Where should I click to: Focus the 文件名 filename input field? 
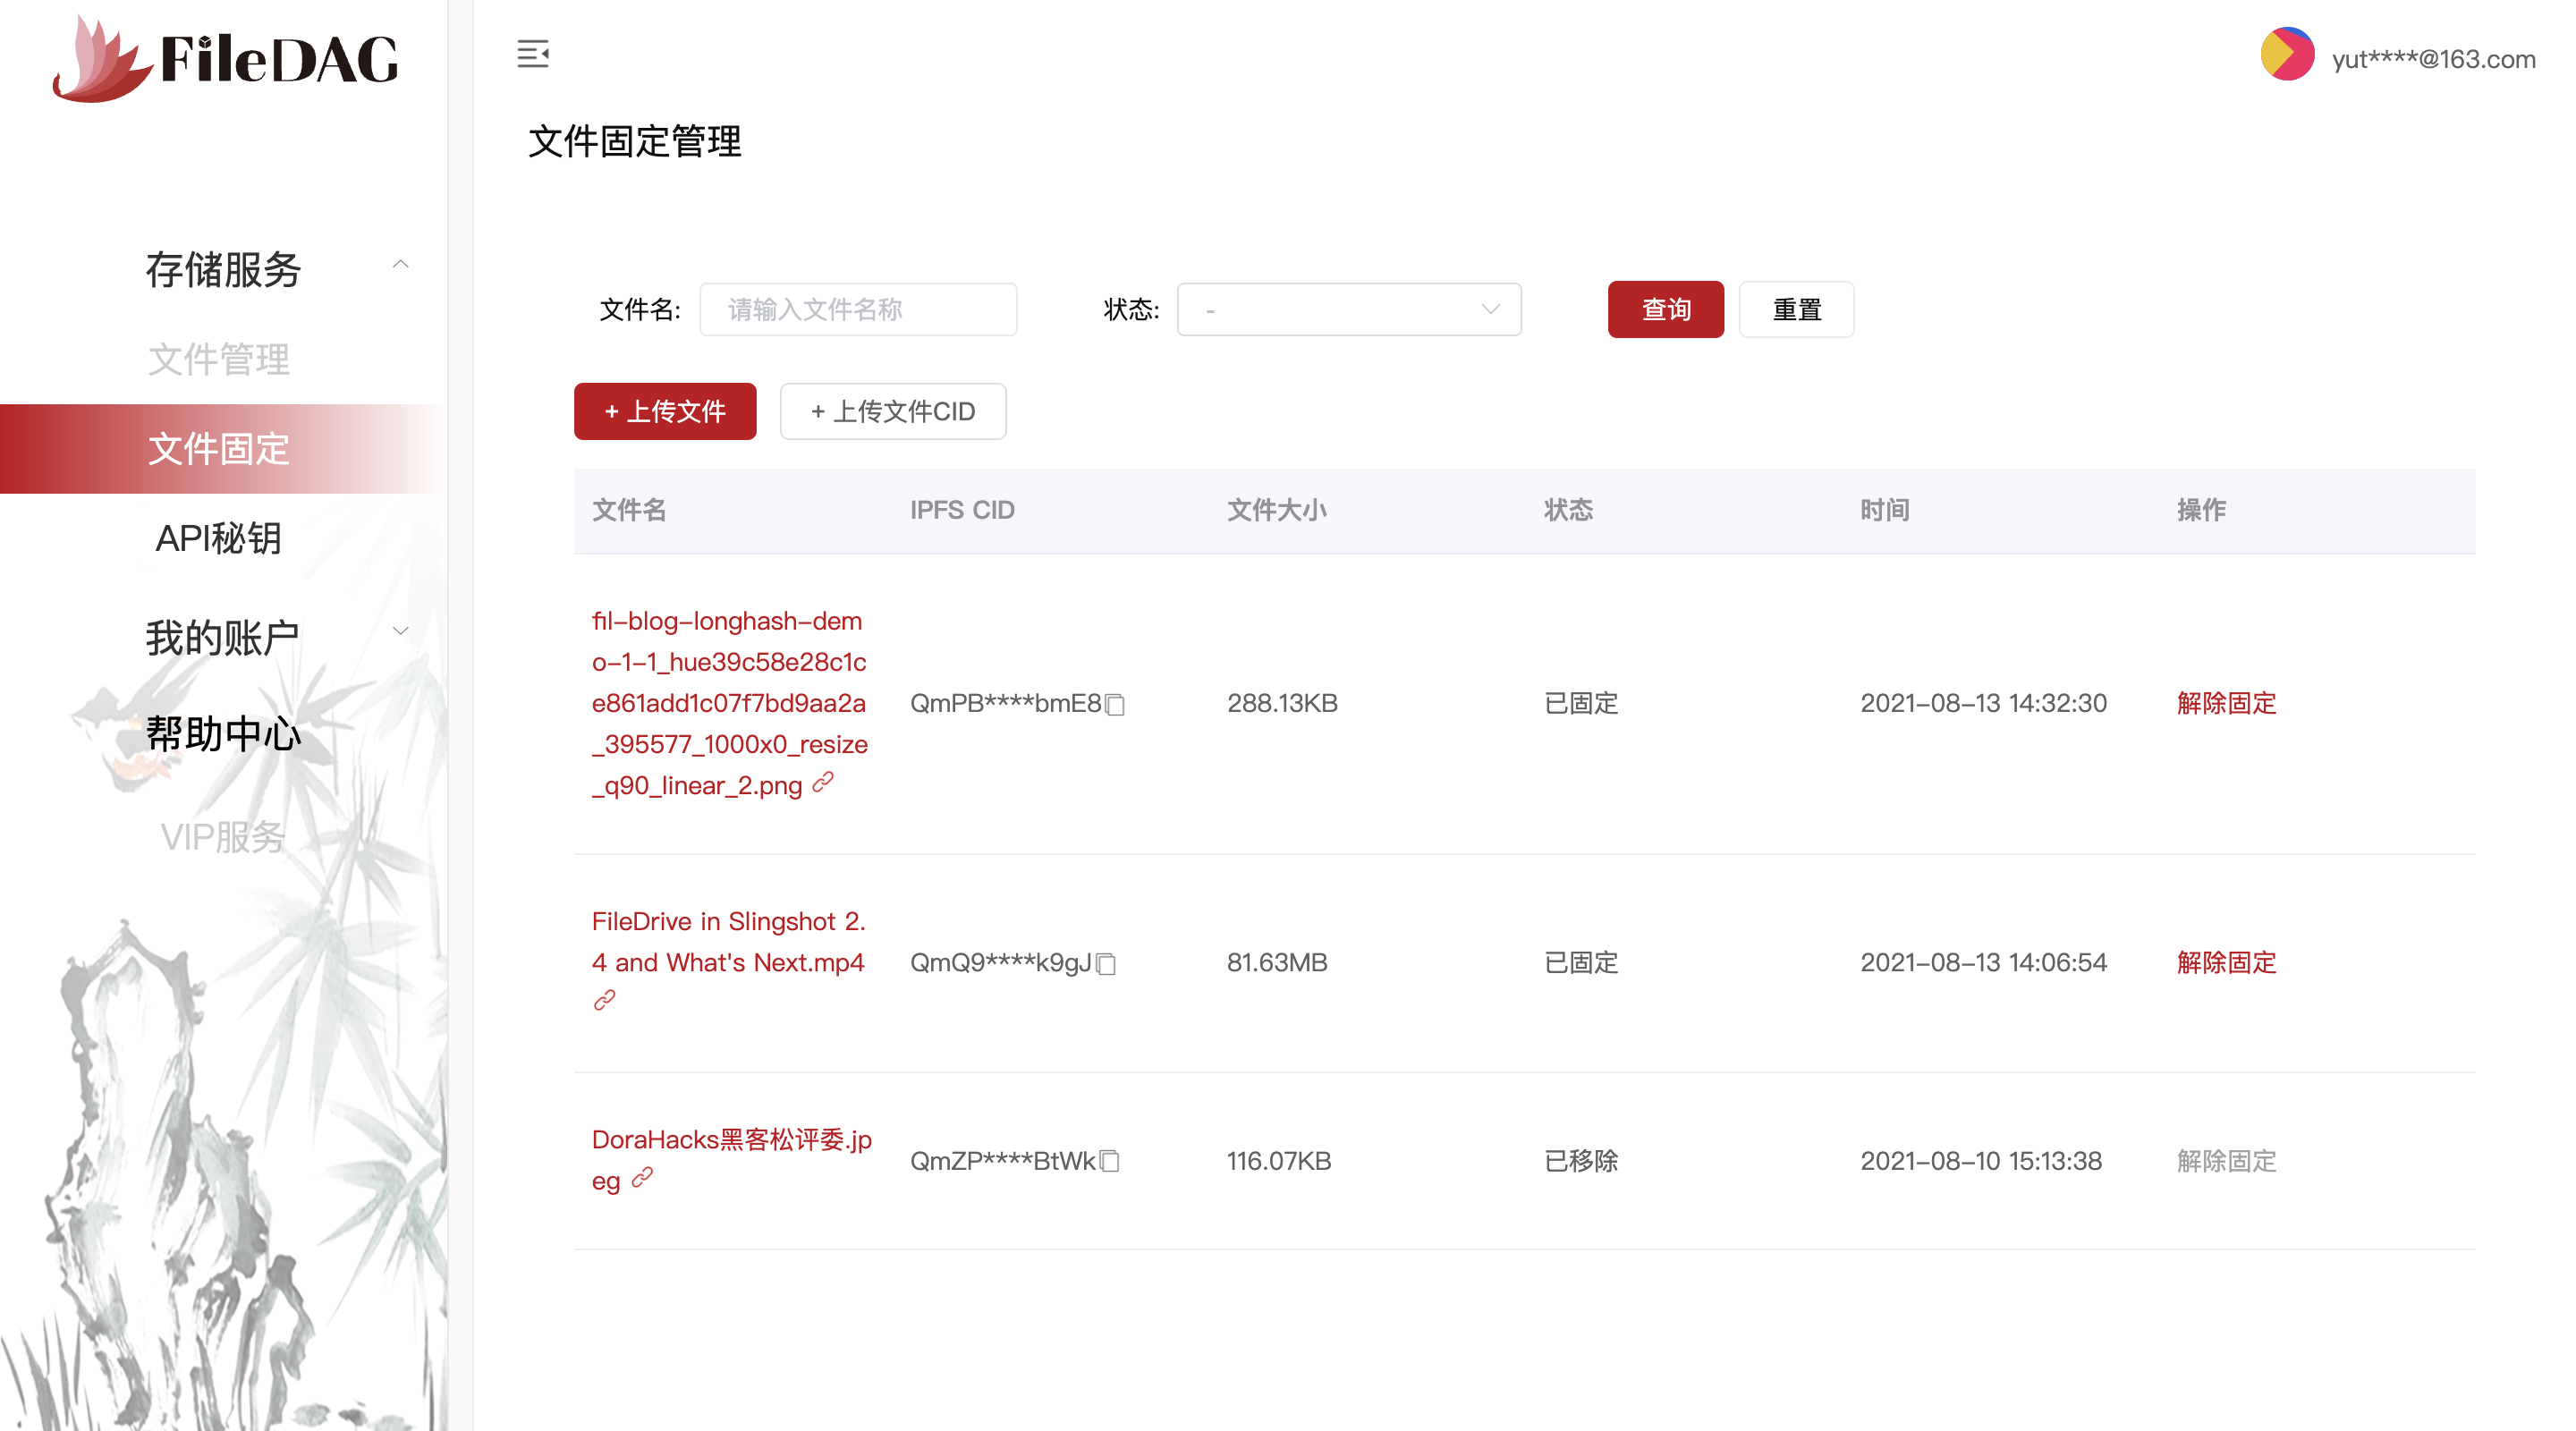[858, 310]
